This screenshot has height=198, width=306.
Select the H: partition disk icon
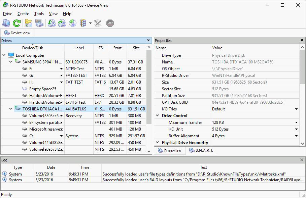(x=25, y=82)
